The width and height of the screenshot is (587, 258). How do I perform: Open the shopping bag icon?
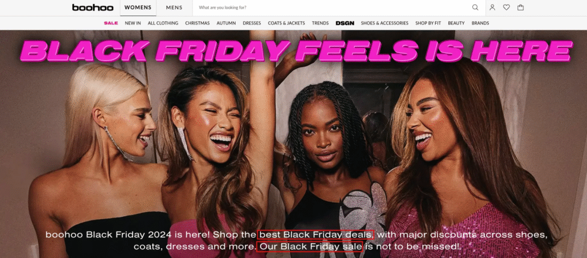tap(521, 7)
